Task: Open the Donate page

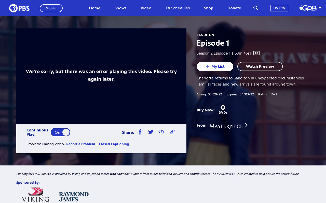Action: pos(234,8)
